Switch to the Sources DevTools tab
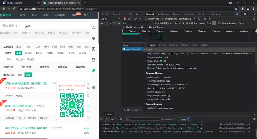The width and height of the screenshot is (257, 139). pyautogui.click(x=139, y=14)
